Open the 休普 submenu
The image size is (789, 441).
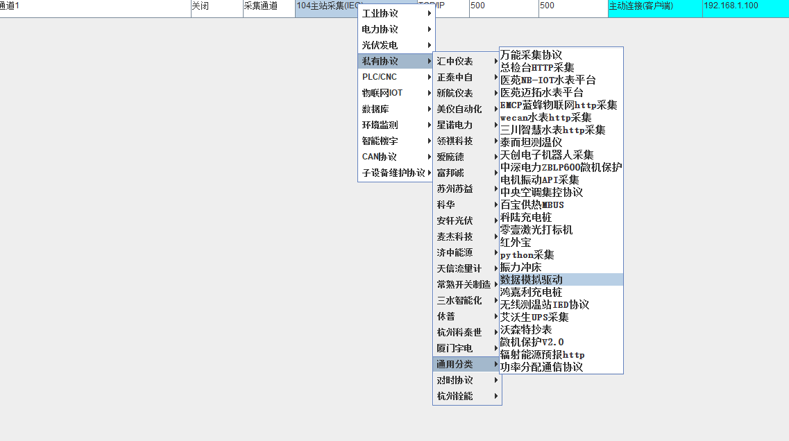click(467, 316)
